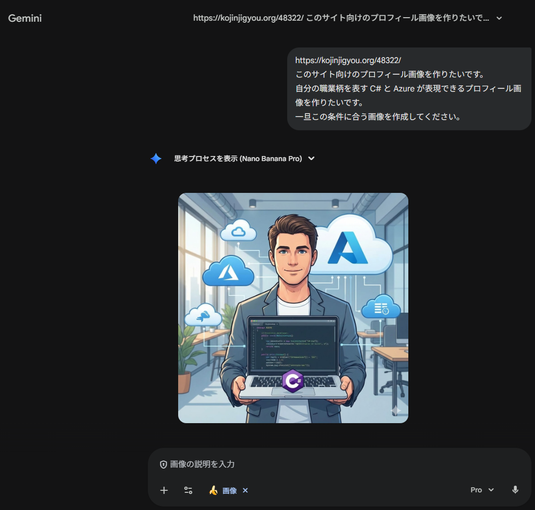Toggle the 画像 tool chip
Image resolution: width=535 pixels, height=510 pixels.
tap(230, 490)
